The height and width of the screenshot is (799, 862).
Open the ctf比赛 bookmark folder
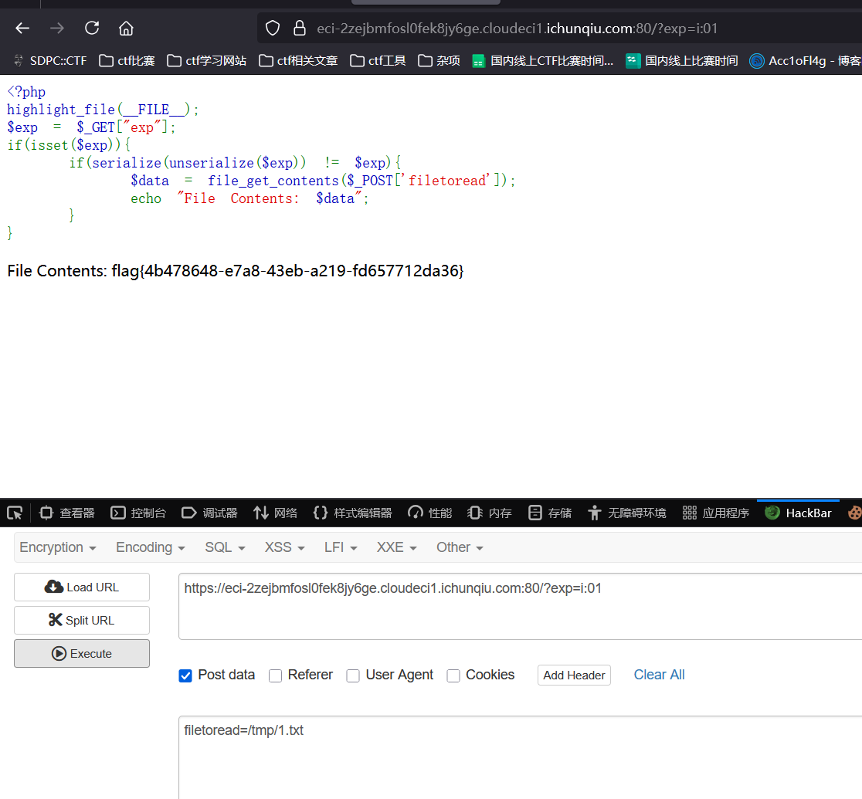coord(127,60)
